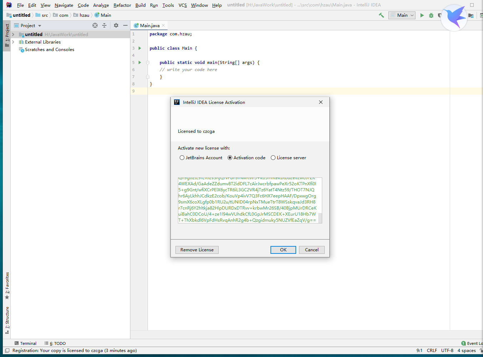Start debugging with the green bug icon
483x357 pixels.
point(431,15)
